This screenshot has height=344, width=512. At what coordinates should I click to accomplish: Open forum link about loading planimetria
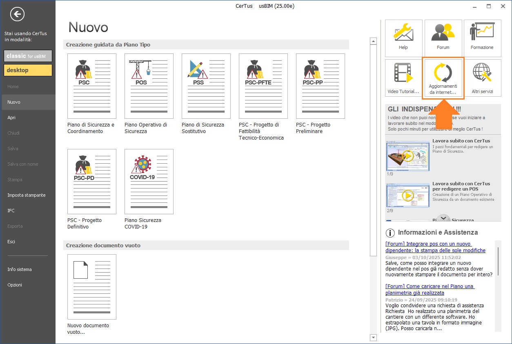pyautogui.click(x=429, y=290)
